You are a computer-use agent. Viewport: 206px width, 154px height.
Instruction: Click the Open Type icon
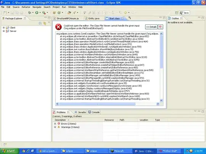(69, 13)
